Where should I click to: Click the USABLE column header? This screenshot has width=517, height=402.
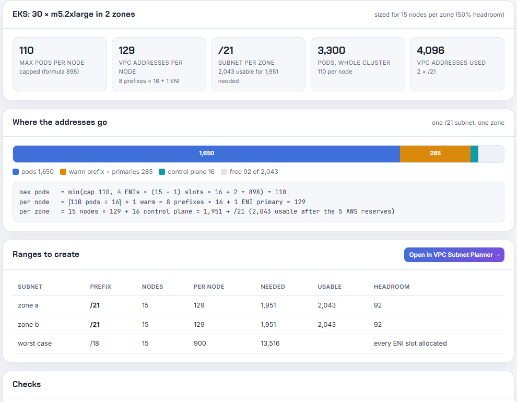(x=330, y=287)
